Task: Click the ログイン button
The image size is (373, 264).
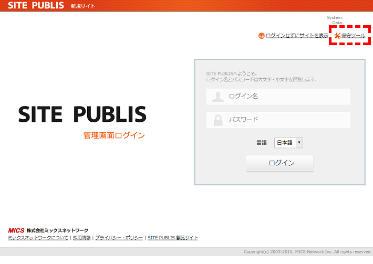Action: click(x=279, y=163)
